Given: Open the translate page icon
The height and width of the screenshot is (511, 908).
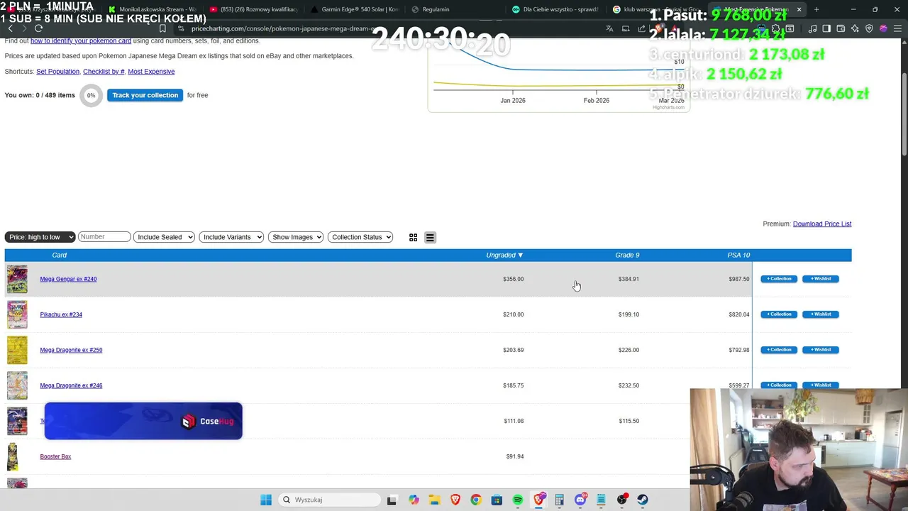Looking at the screenshot, I should [609, 28].
